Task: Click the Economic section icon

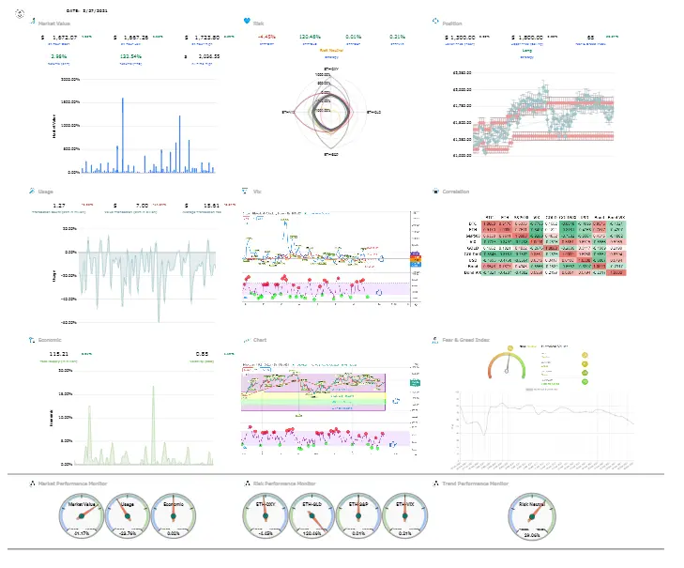Action: 32,340
